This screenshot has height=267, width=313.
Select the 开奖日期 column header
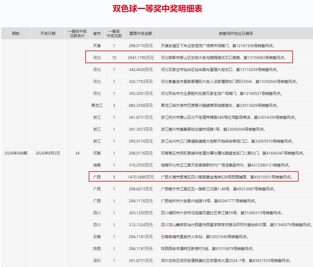click(x=48, y=33)
